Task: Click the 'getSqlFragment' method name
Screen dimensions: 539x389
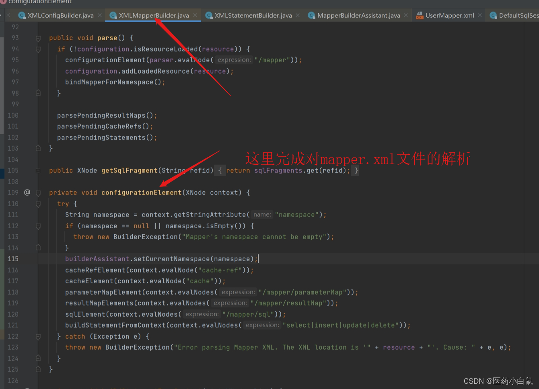Action: pyautogui.click(x=130, y=170)
